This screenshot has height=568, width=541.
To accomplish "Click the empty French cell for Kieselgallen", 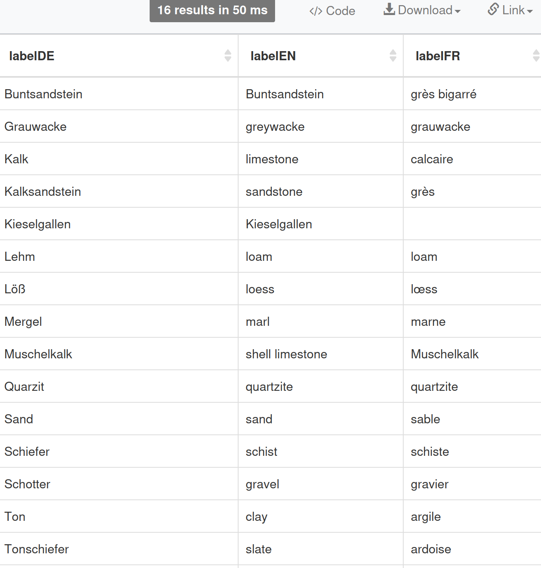I will click(472, 224).
